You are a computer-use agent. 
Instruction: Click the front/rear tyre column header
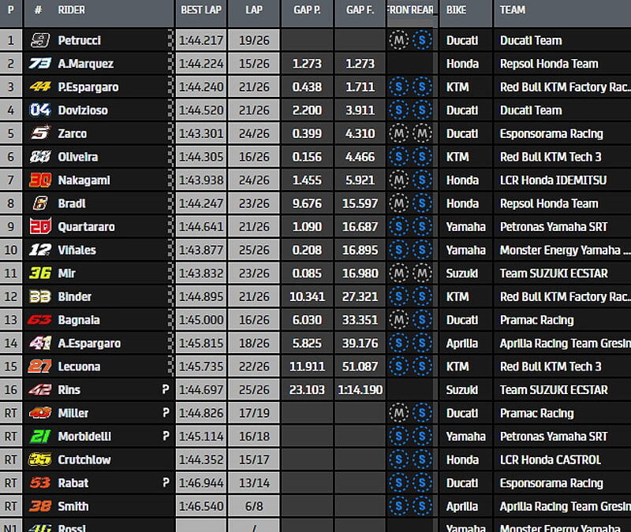click(x=411, y=10)
